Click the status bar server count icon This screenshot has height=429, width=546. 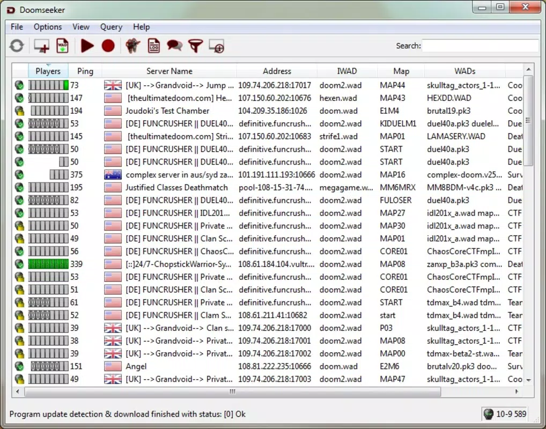[489, 413]
